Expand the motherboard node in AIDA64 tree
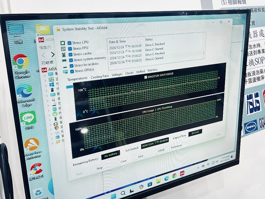 (45, 81)
